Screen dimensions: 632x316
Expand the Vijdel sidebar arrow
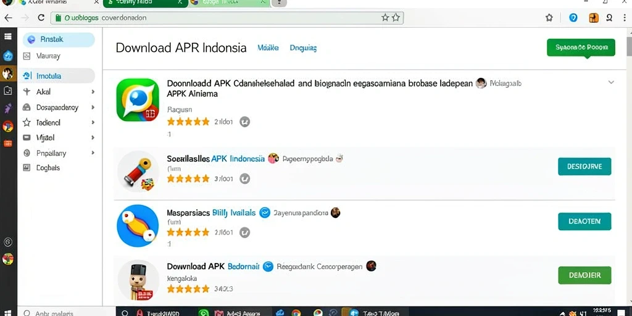[93, 138]
